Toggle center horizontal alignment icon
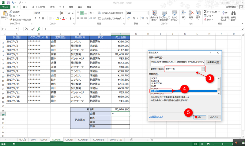Image resolution: width=245 pixels, height=146 pixels. click(82, 18)
